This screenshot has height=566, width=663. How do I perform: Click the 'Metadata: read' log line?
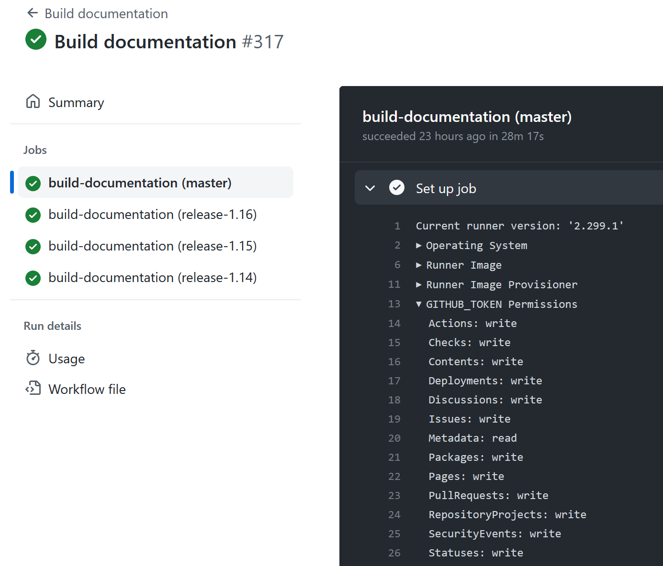point(472,438)
